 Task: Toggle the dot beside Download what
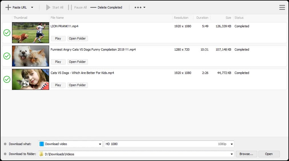[5, 144]
